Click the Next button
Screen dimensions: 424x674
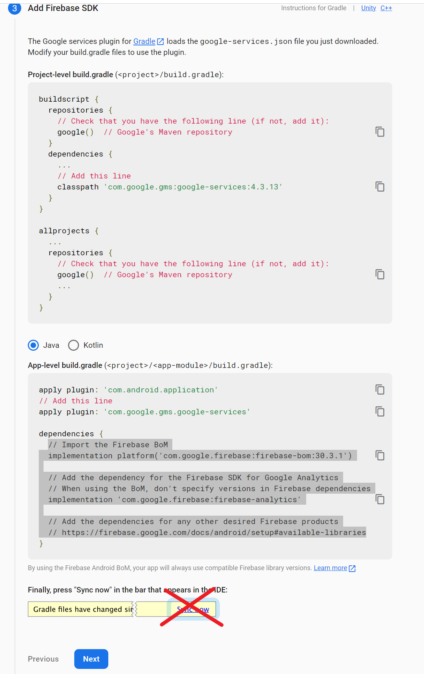click(x=91, y=659)
